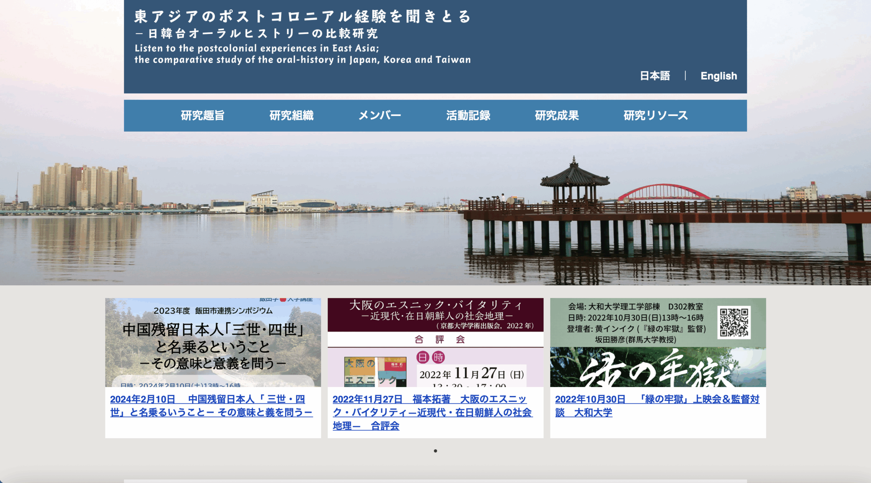Open the 研究趣旨 navigation menu item
This screenshot has height=483, width=871.
click(x=203, y=116)
